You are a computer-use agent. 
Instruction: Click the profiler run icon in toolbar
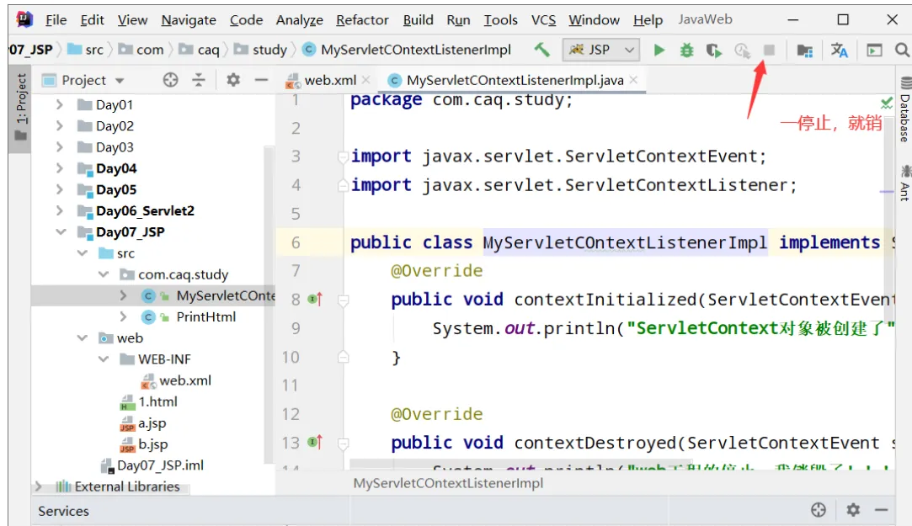pyautogui.click(x=742, y=50)
